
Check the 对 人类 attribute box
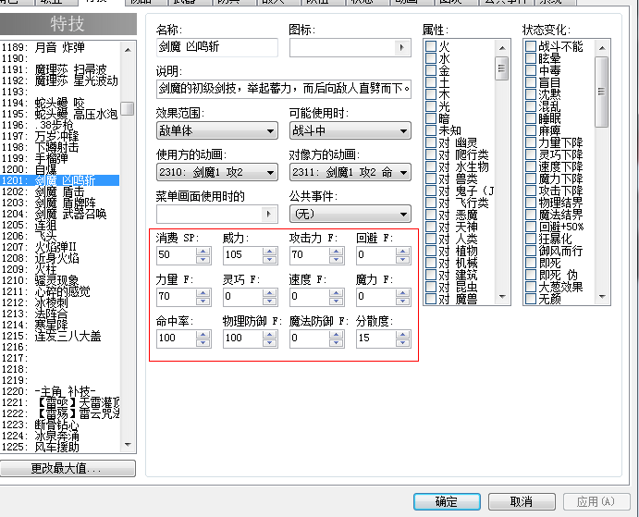[x=431, y=239]
